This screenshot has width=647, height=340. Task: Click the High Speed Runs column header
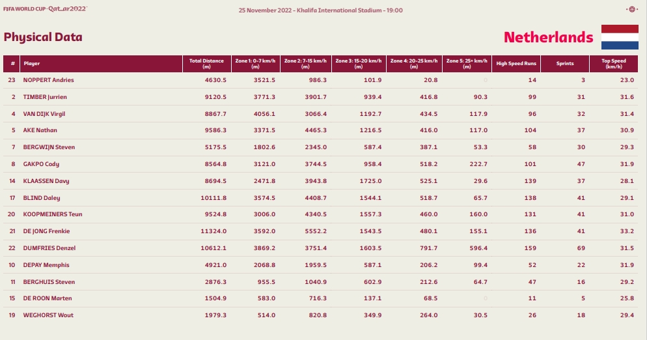pyautogui.click(x=516, y=64)
